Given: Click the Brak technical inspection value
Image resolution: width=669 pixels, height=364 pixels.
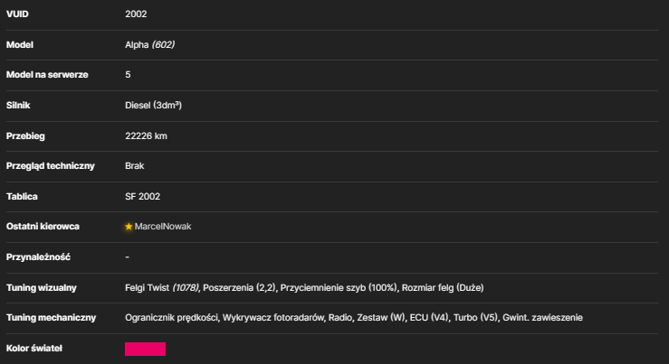Looking at the screenshot, I should pyautogui.click(x=134, y=165).
